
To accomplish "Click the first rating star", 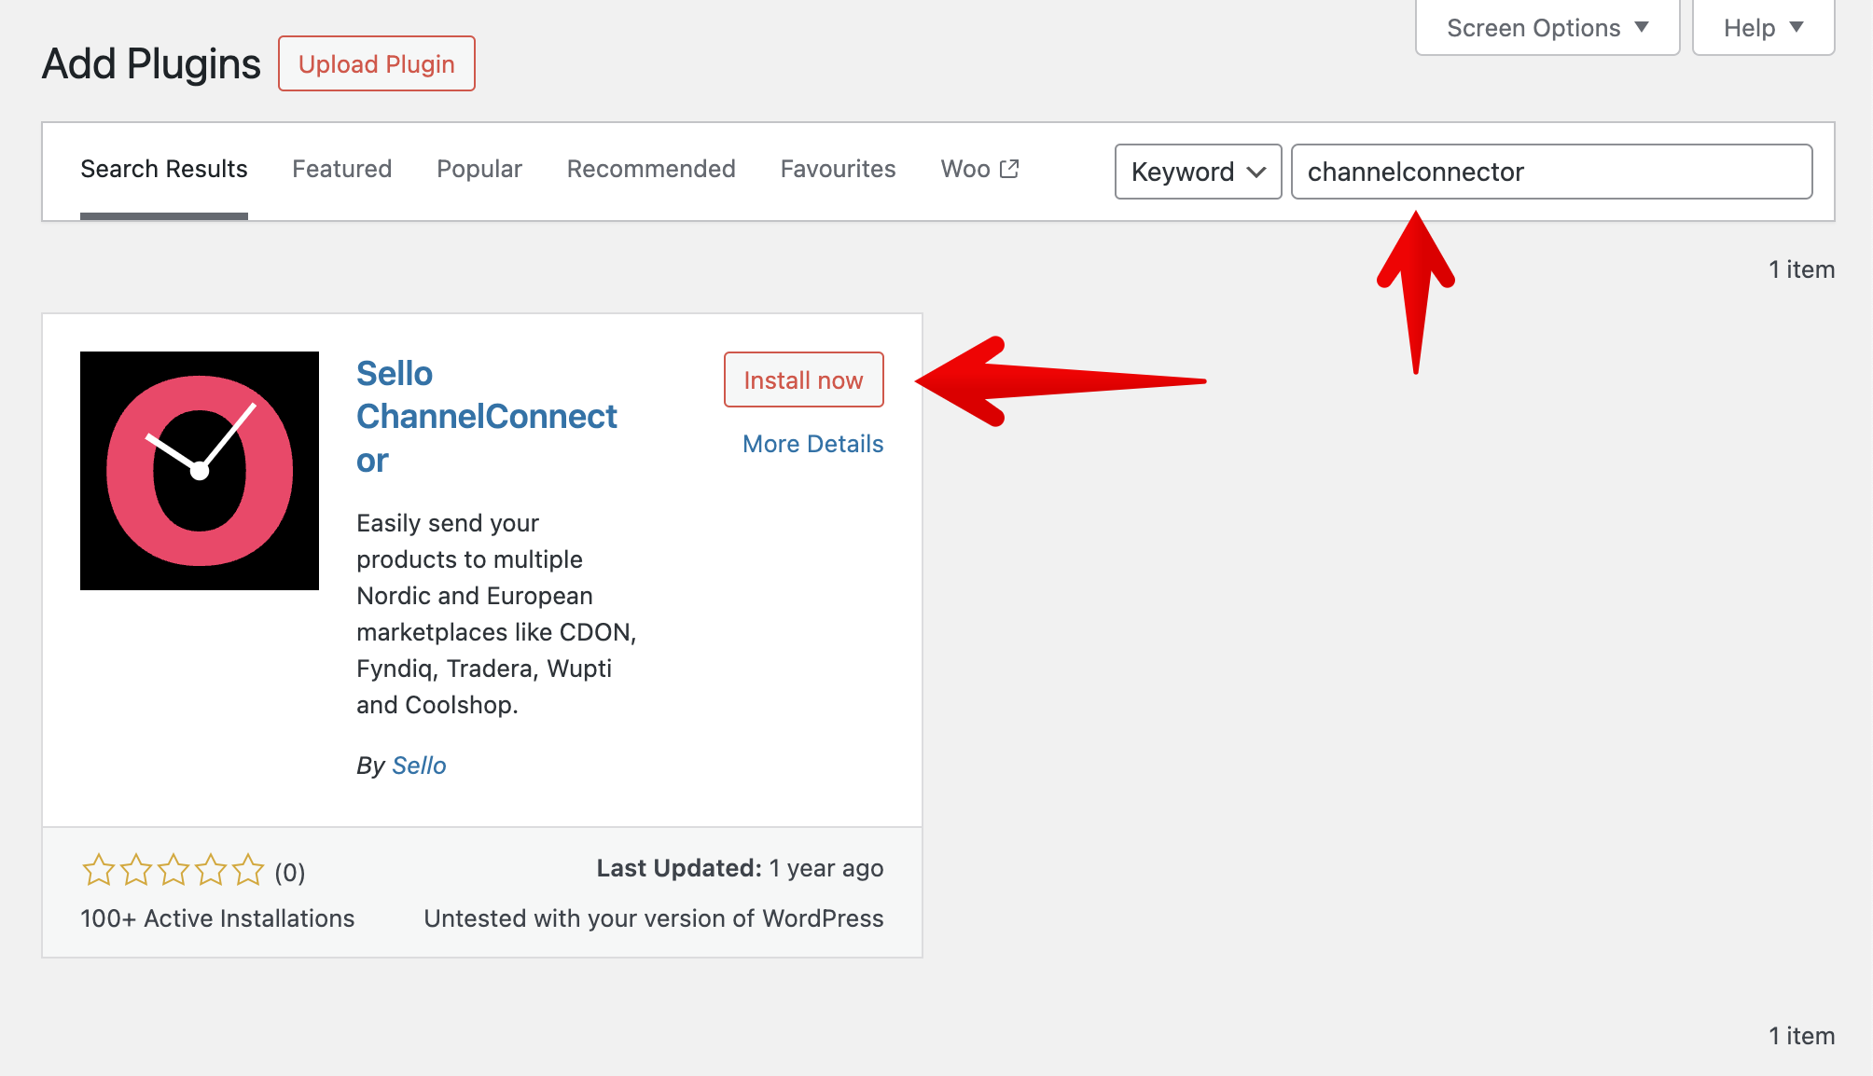I will point(99,870).
